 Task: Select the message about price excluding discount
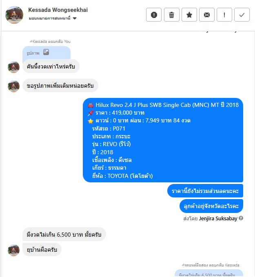[x=205, y=191]
